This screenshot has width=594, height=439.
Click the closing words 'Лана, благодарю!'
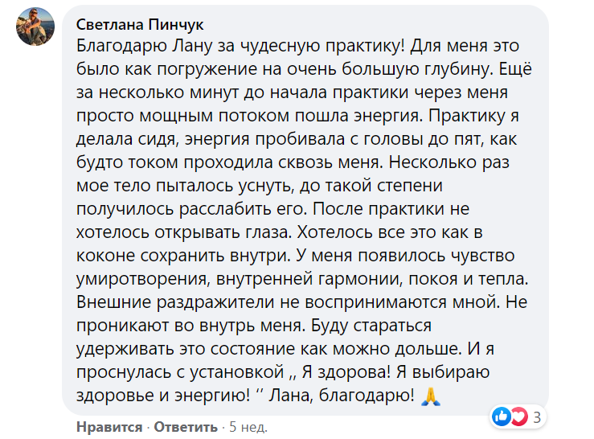342,396
